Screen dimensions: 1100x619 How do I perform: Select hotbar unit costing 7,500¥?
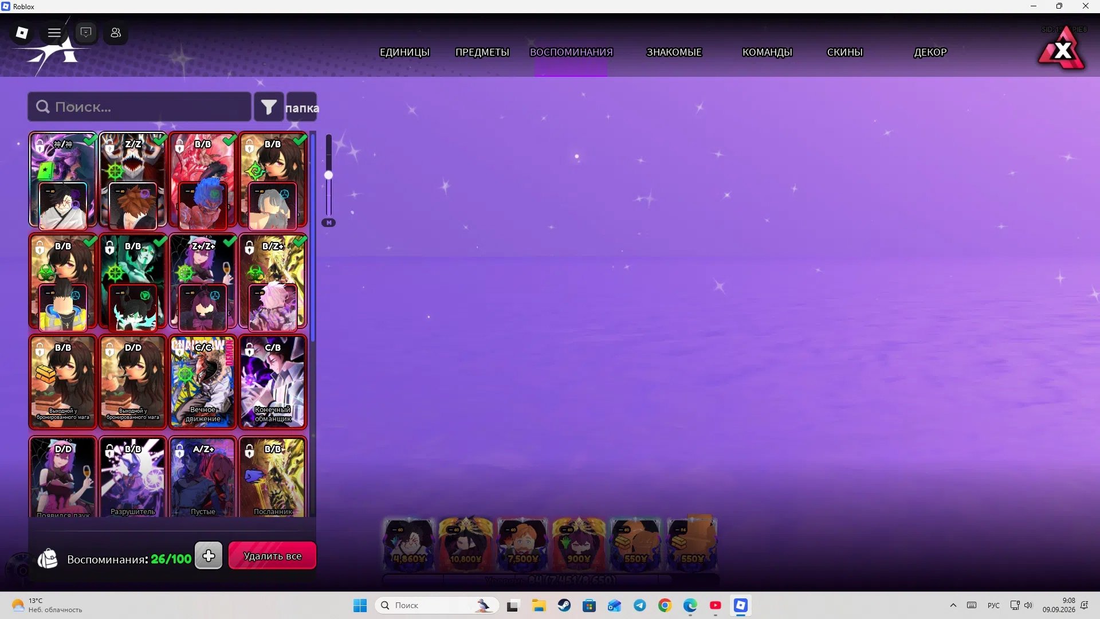(522, 544)
